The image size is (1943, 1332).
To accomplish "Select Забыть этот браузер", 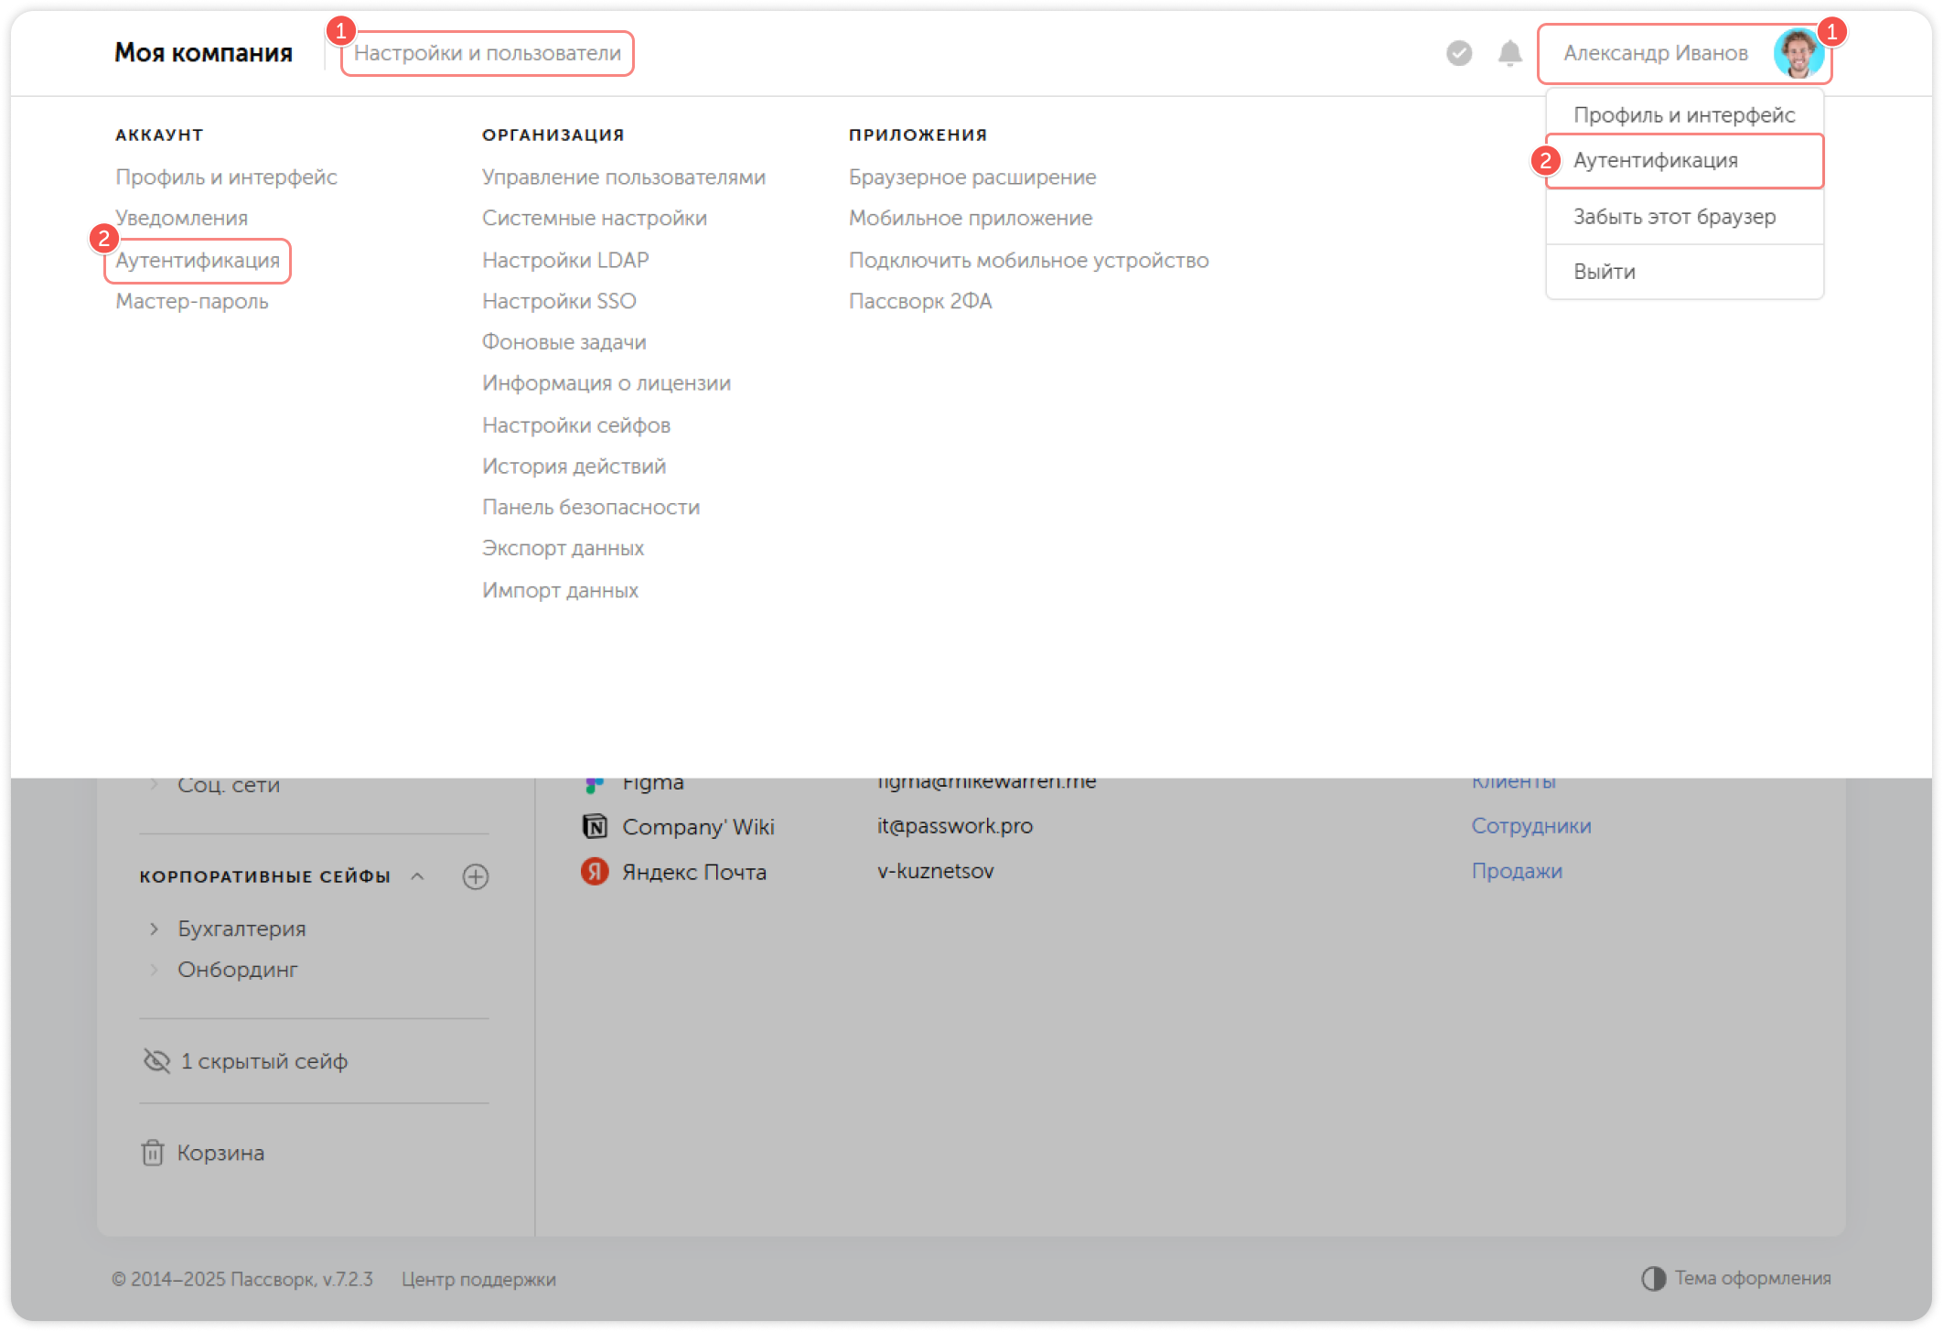I will tap(1674, 217).
